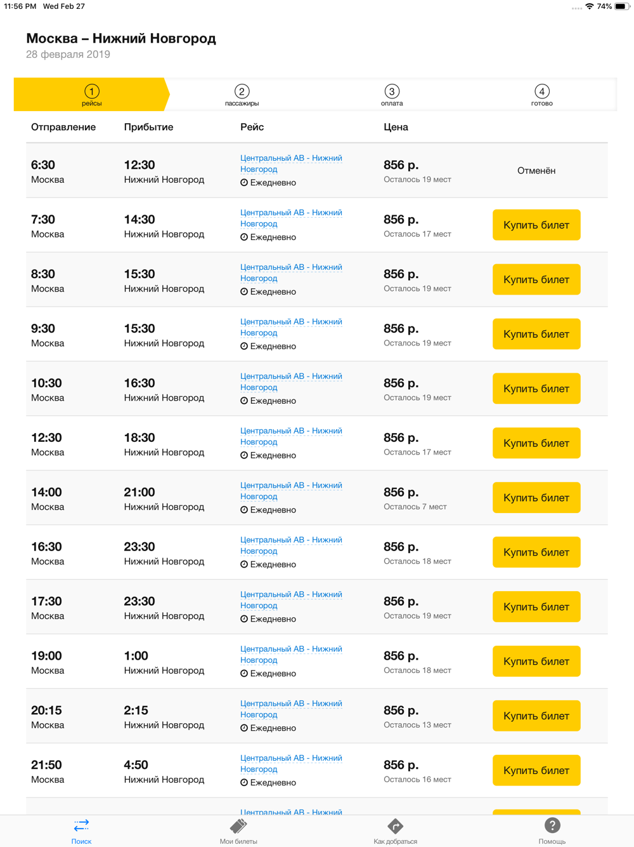Open route link for 12:30 trip
This screenshot has width=634, height=847.
click(x=291, y=436)
